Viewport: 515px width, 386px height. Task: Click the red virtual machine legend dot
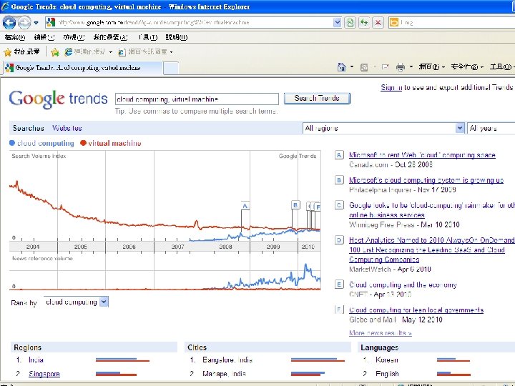coord(83,143)
